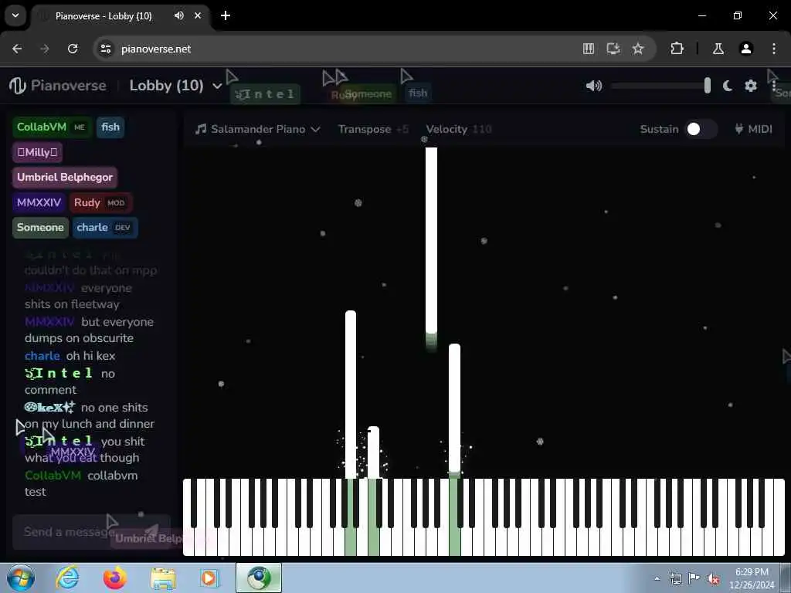This screenshot has height=593, width=791.
Task: Select user fish in user list
Action: (x=110, y=127)
